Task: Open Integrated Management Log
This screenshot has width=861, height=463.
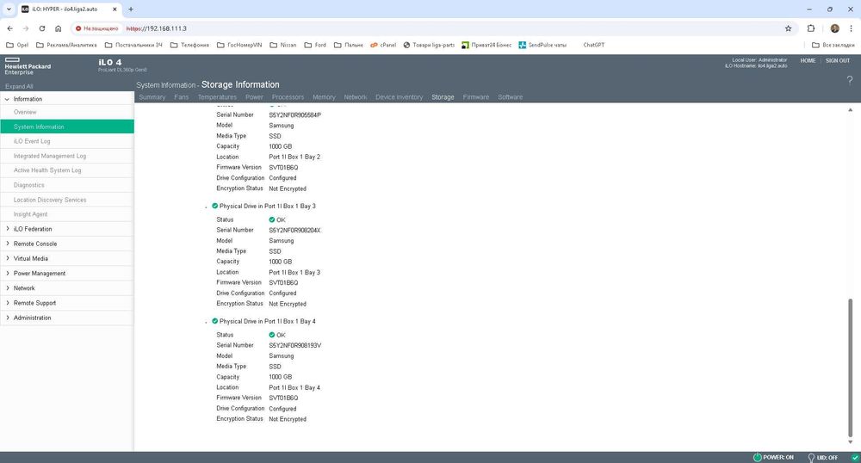Action: click(67, 156)
